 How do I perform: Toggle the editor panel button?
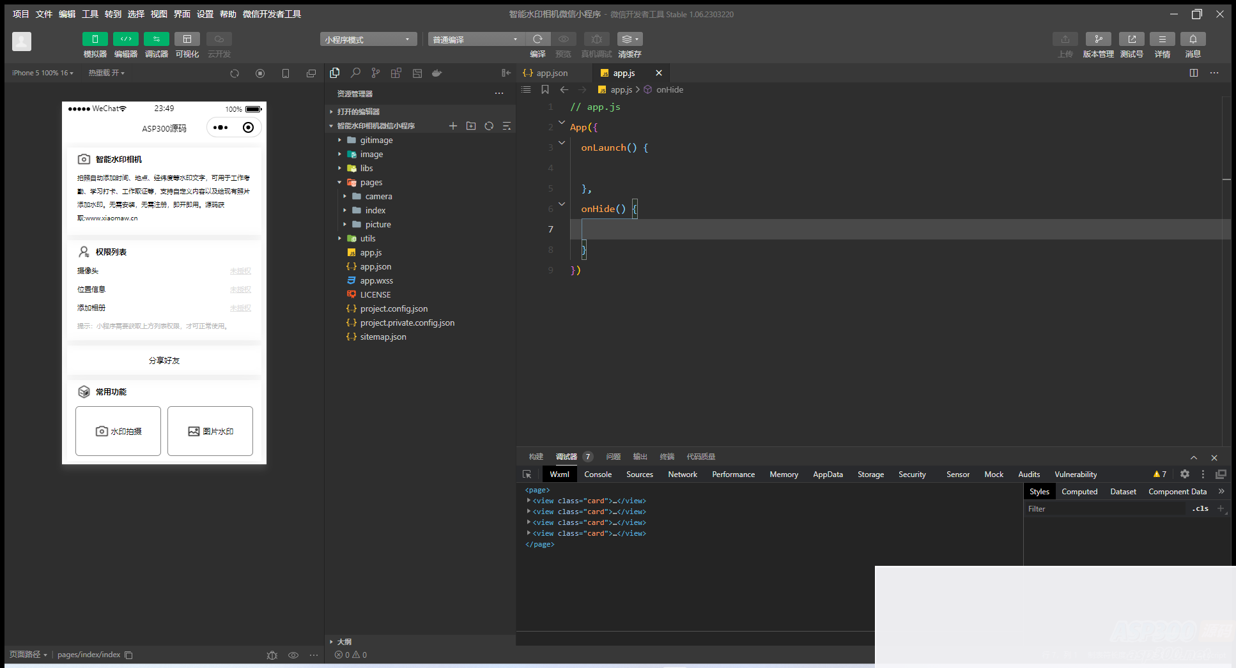[125, 39]
